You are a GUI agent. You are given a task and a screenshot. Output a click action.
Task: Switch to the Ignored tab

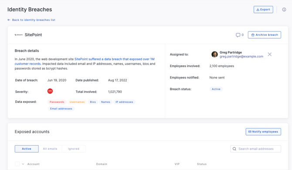[74, 149]
